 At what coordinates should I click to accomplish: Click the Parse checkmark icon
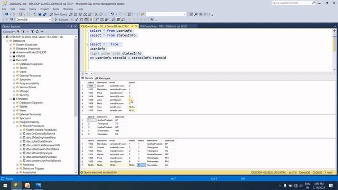[77, 20]
